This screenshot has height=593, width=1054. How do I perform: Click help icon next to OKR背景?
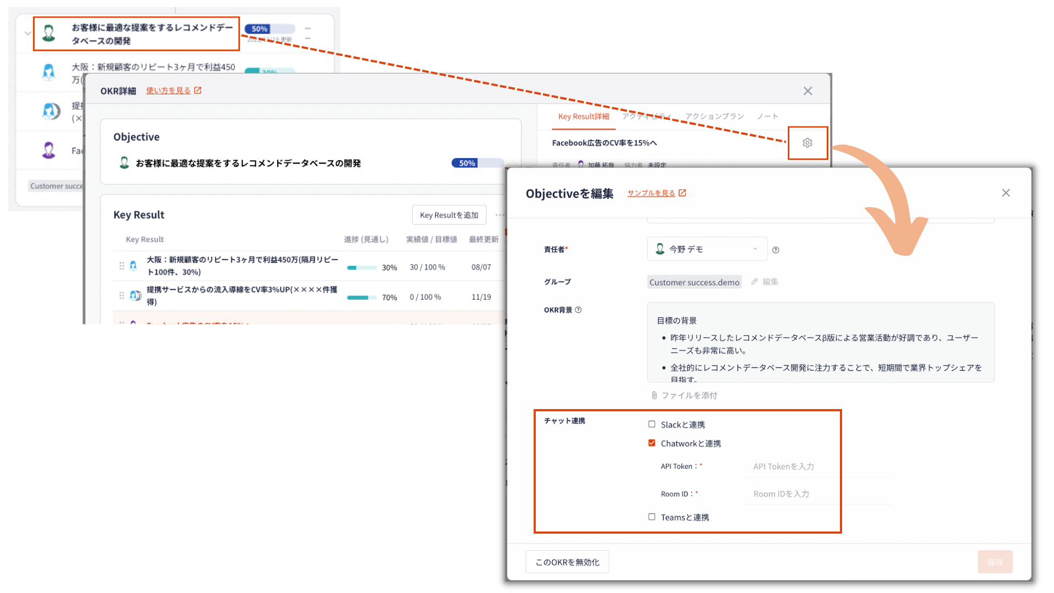pyautogui.click(x=578, y=310)
